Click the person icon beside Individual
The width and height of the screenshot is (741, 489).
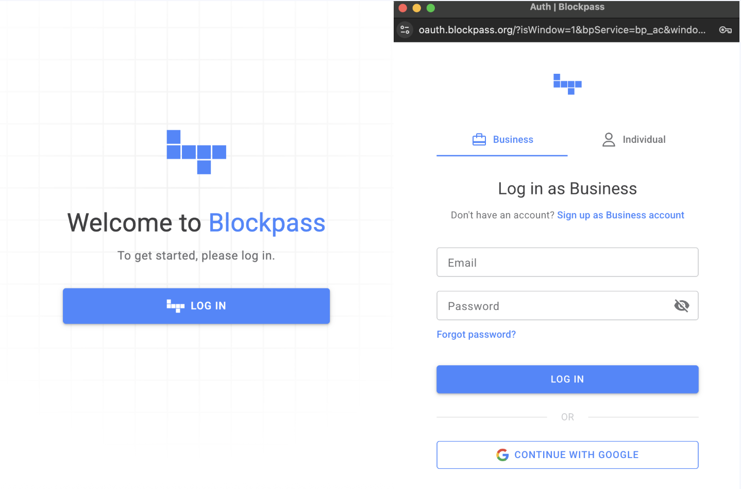click(609, 140)
